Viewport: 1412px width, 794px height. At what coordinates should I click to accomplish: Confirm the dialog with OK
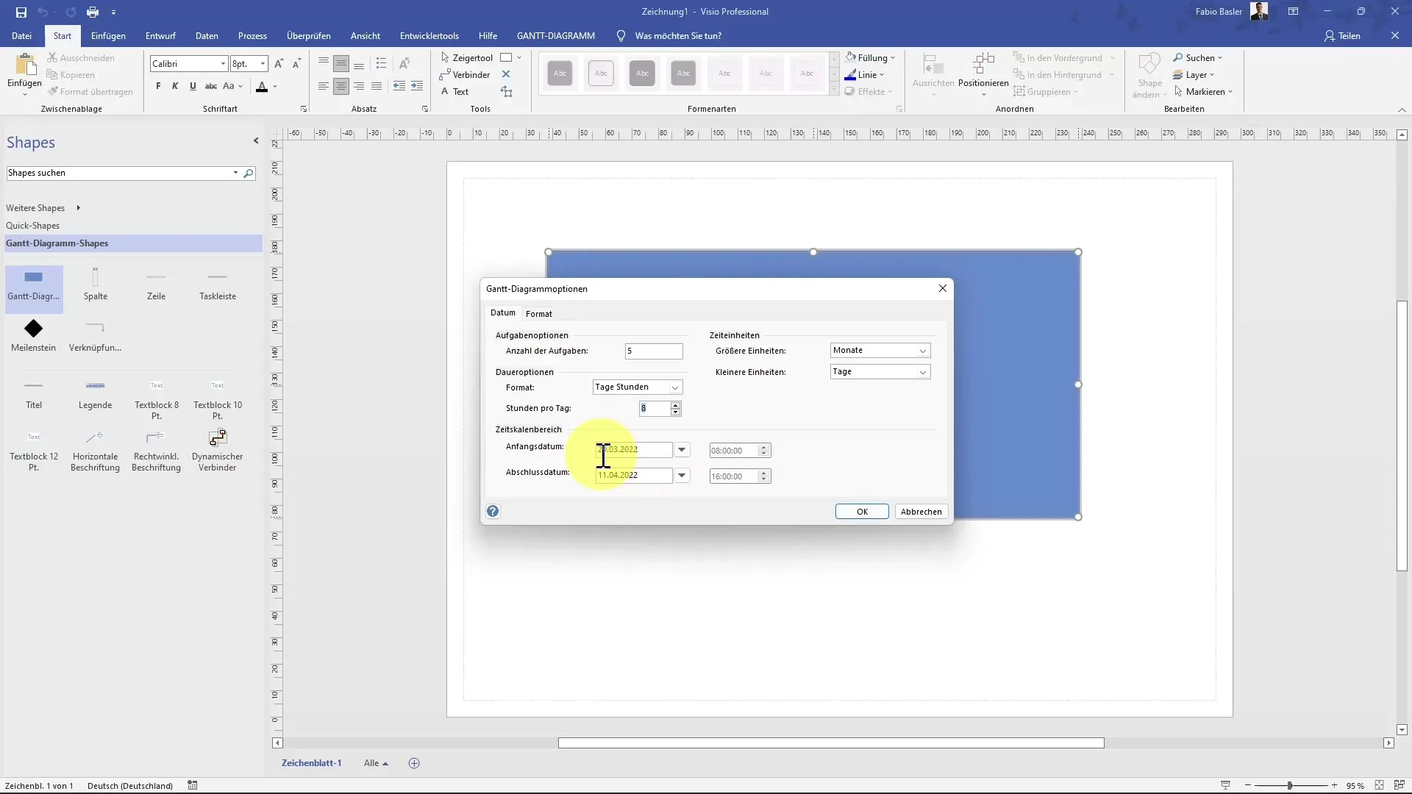862,512
